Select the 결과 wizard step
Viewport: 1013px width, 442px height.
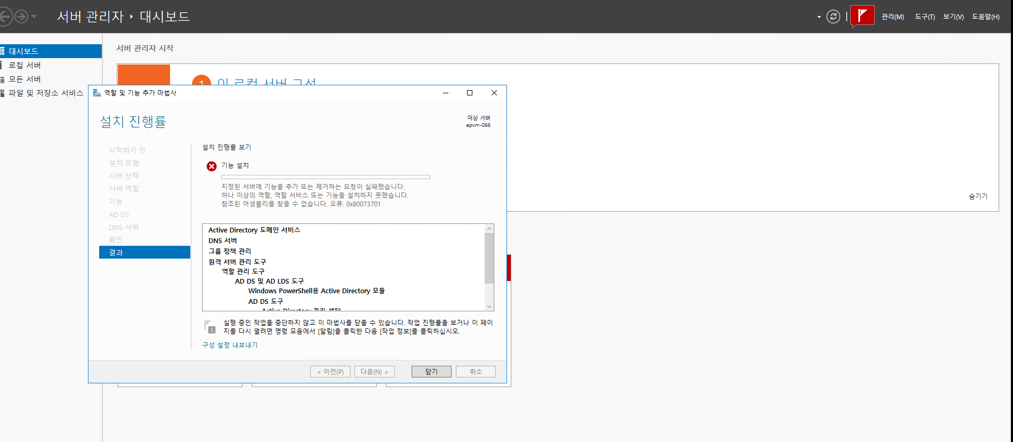click(144, 252)
